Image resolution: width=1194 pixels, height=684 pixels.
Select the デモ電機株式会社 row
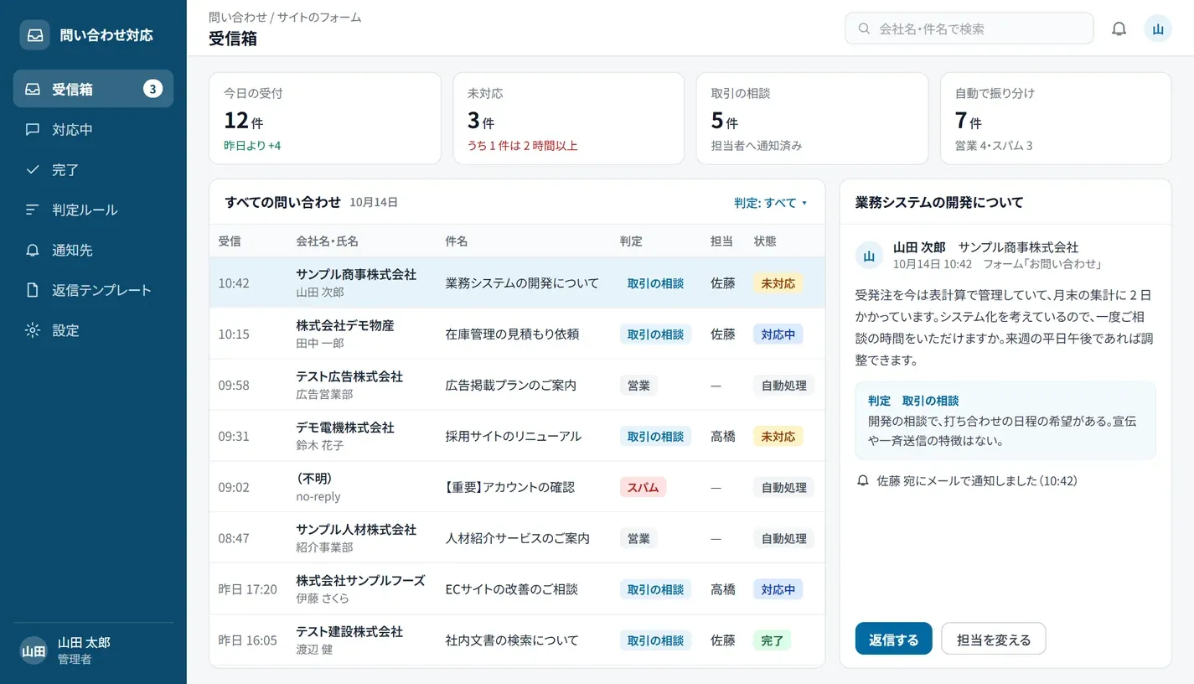(x=517, y=436)
